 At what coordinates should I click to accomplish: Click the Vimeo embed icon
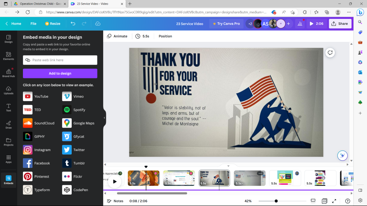(67, 96)
